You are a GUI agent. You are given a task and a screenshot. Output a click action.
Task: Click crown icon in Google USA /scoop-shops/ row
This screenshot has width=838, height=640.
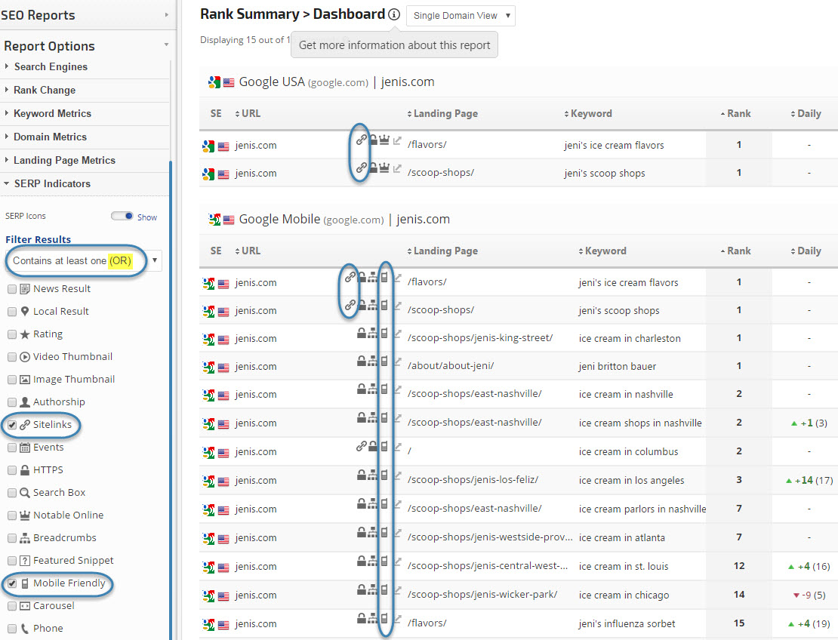pyautogui.click(x=385, y=169)
